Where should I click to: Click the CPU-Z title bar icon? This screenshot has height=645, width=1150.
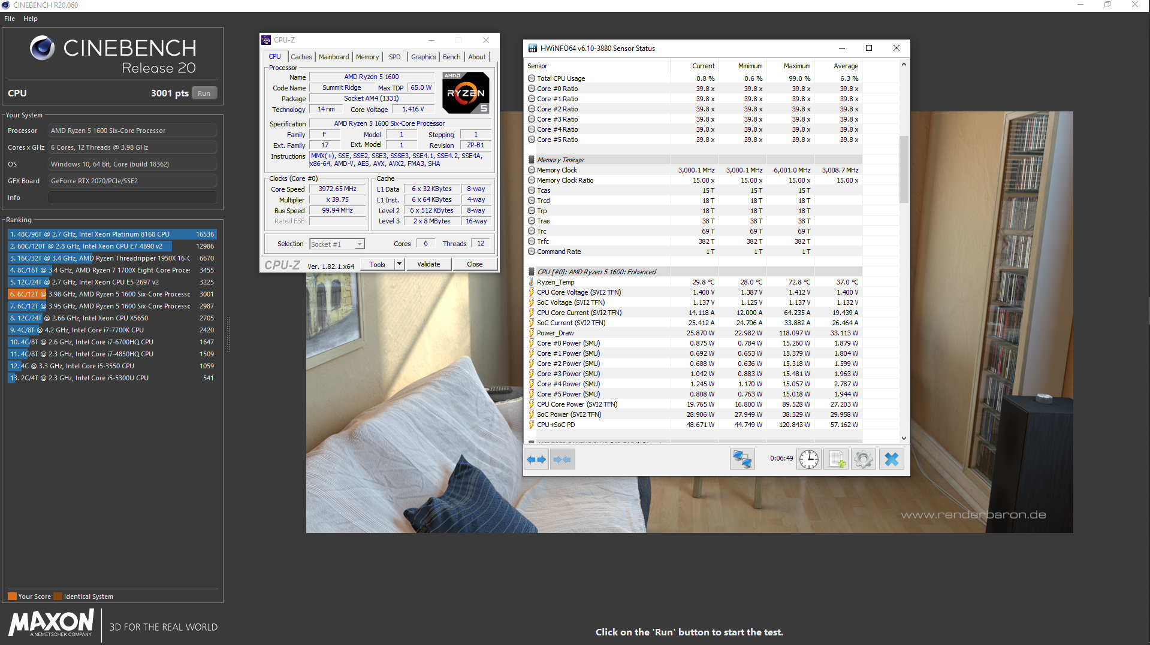tap(266, 40)
